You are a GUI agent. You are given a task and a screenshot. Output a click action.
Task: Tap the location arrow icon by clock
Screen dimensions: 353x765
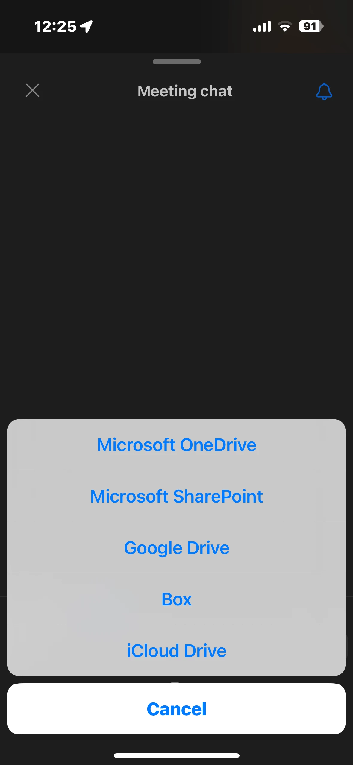(87, 26)
